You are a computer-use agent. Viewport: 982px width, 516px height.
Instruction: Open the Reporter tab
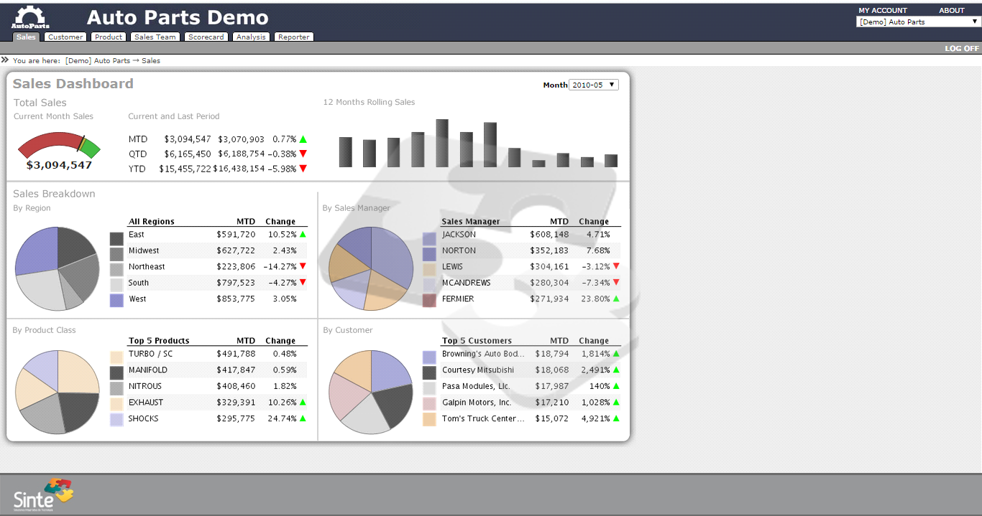294,37
